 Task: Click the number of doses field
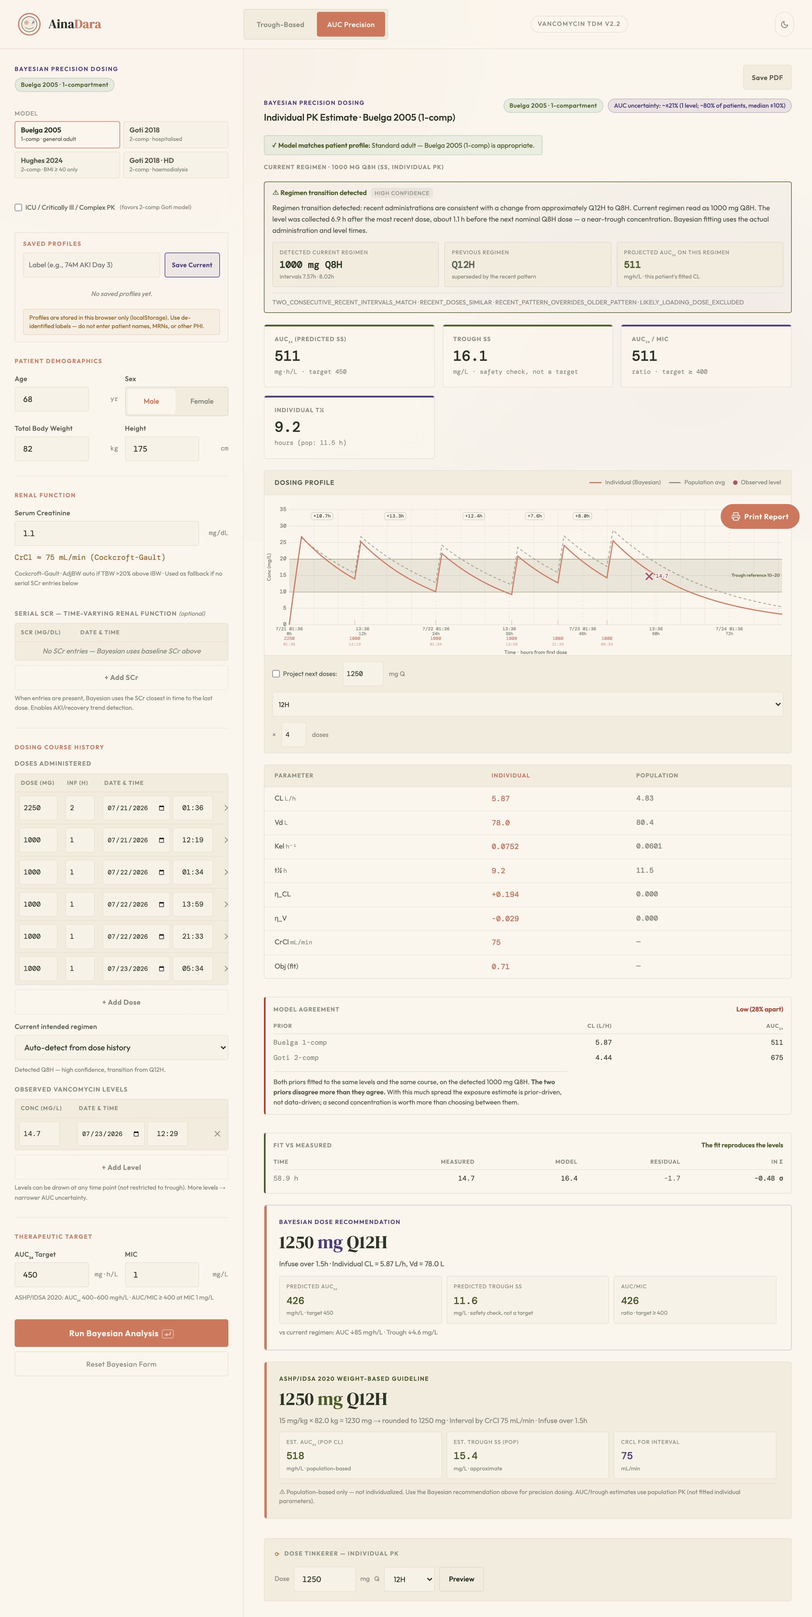pos(293,734)
